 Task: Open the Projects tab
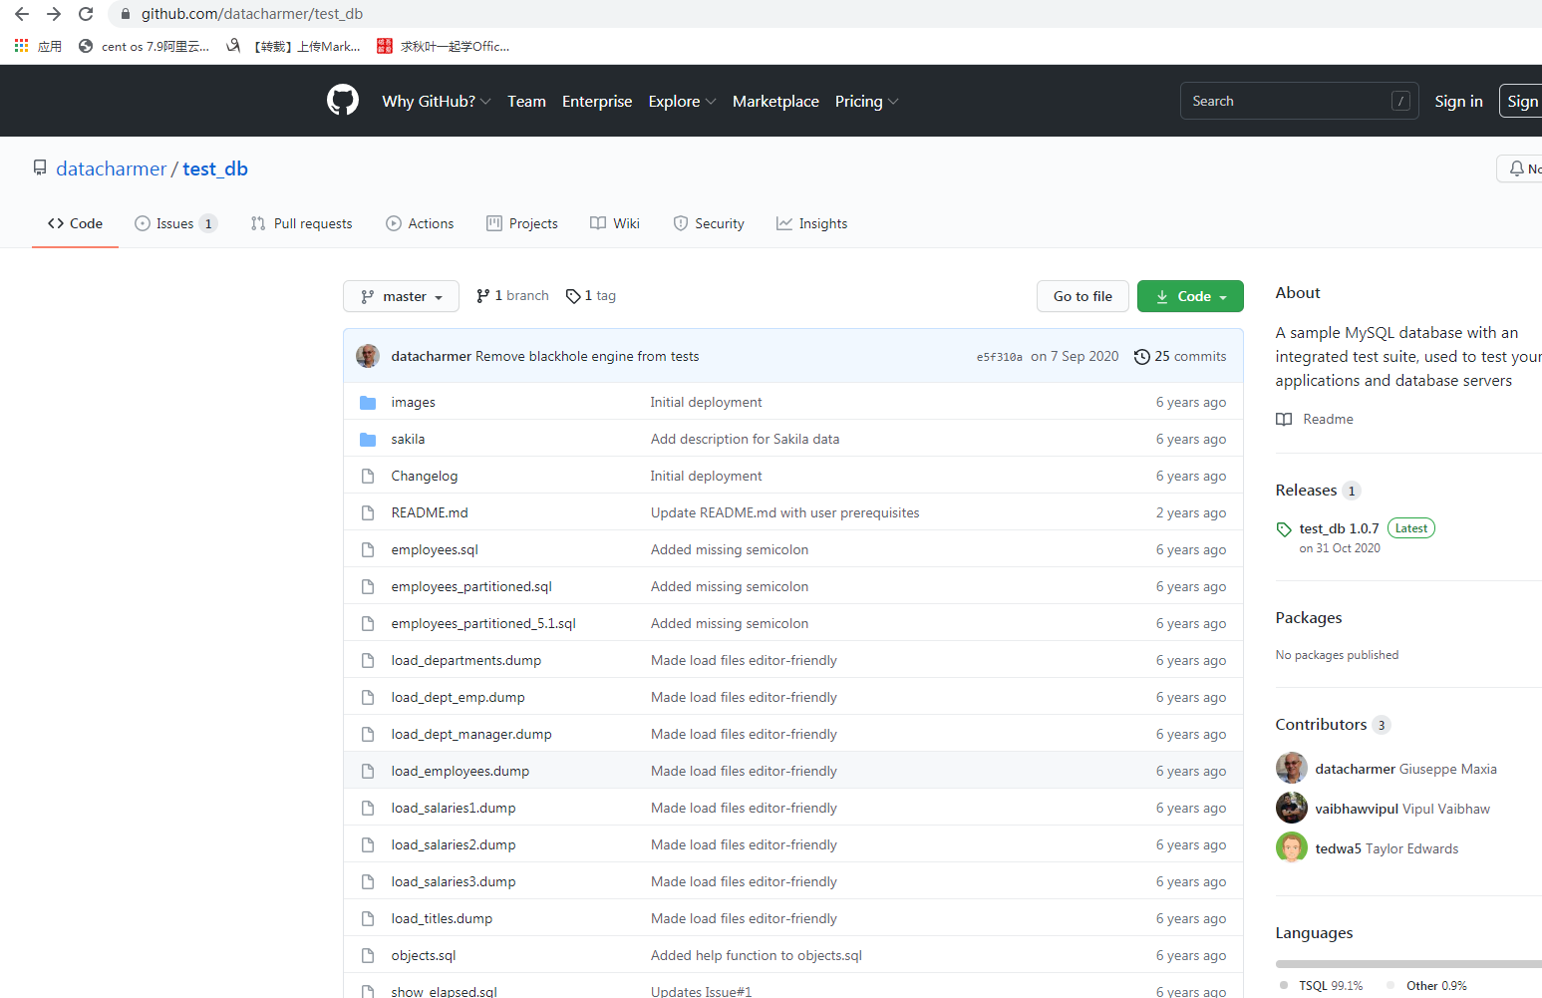[522, 223]
